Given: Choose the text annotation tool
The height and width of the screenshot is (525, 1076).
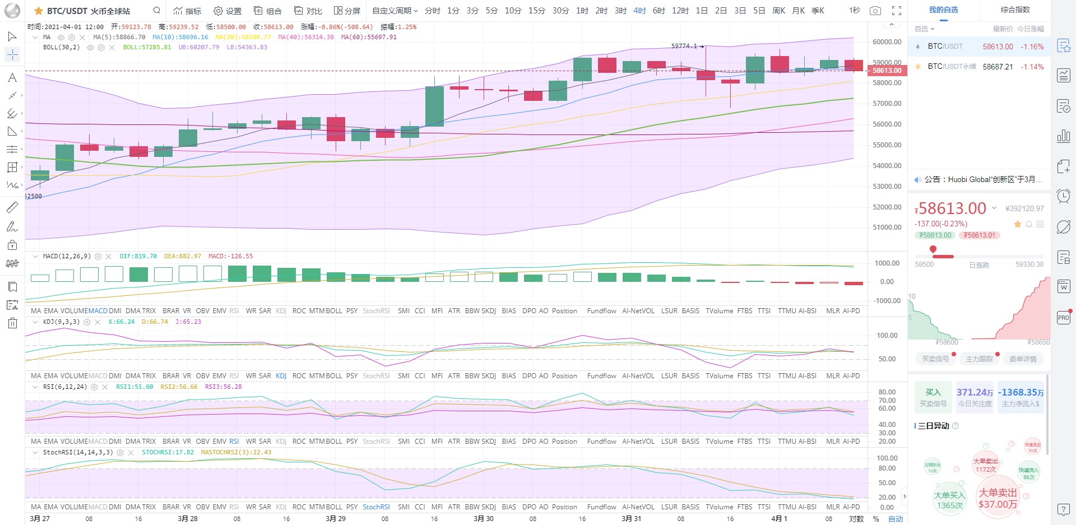Looking at the screenshot, I should pos(12,78).
